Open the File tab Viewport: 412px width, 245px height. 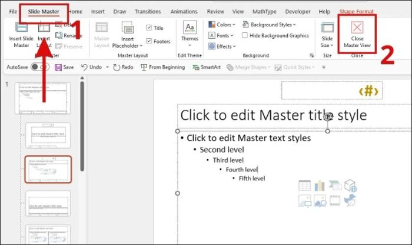(13, 12)
